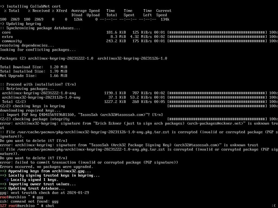
Task: Click the Total Download Size value 1.20 MiB
Action: (59, 67)
